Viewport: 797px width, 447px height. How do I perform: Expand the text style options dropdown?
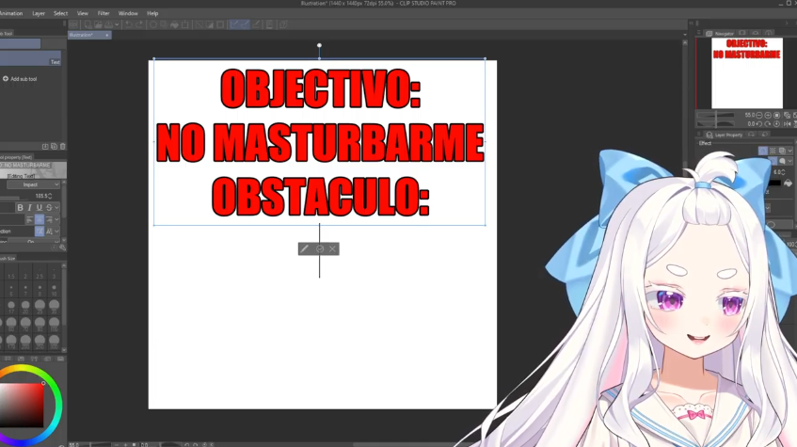point(56,207)
